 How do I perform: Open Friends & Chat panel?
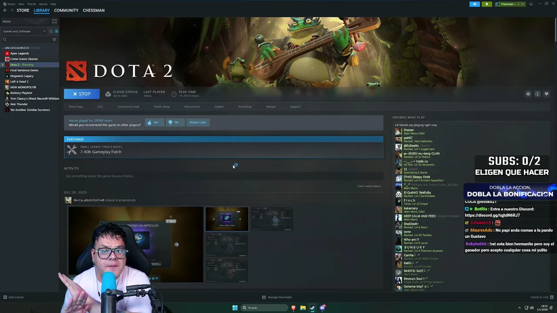coord(541,297)
